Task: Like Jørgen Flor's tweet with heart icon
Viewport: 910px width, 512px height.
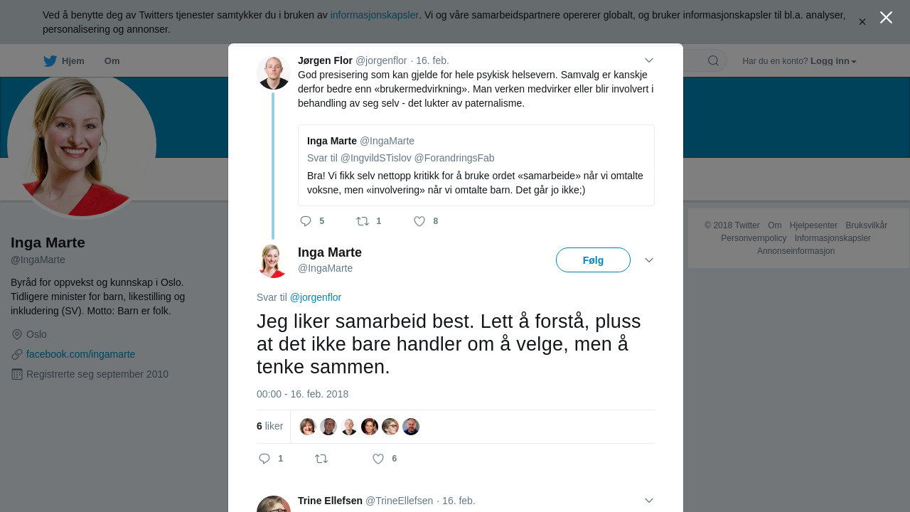Action: 419,221
